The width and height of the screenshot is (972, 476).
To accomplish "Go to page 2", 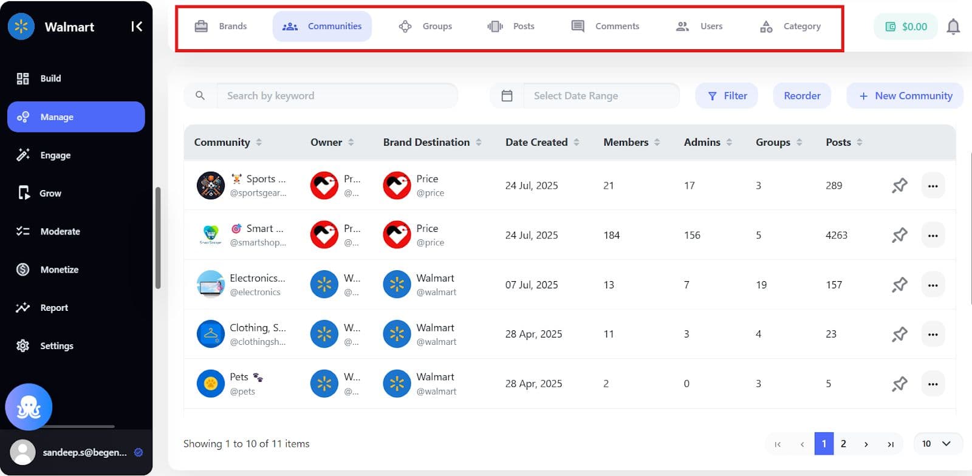I will (843, 444).
